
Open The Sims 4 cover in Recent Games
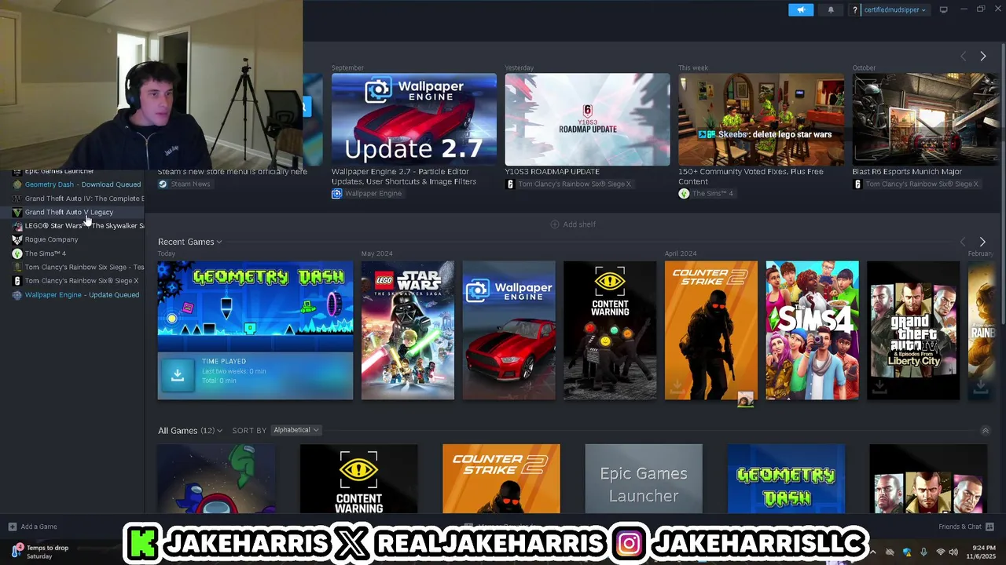click(812, 330)
